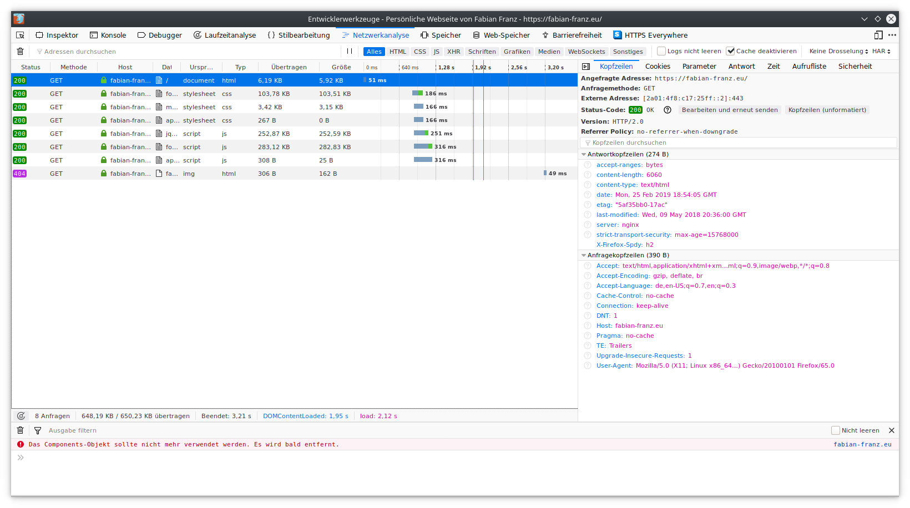910x508 pixels.
Task: Open the console filter options funnel icon
Action: [37, 430]
